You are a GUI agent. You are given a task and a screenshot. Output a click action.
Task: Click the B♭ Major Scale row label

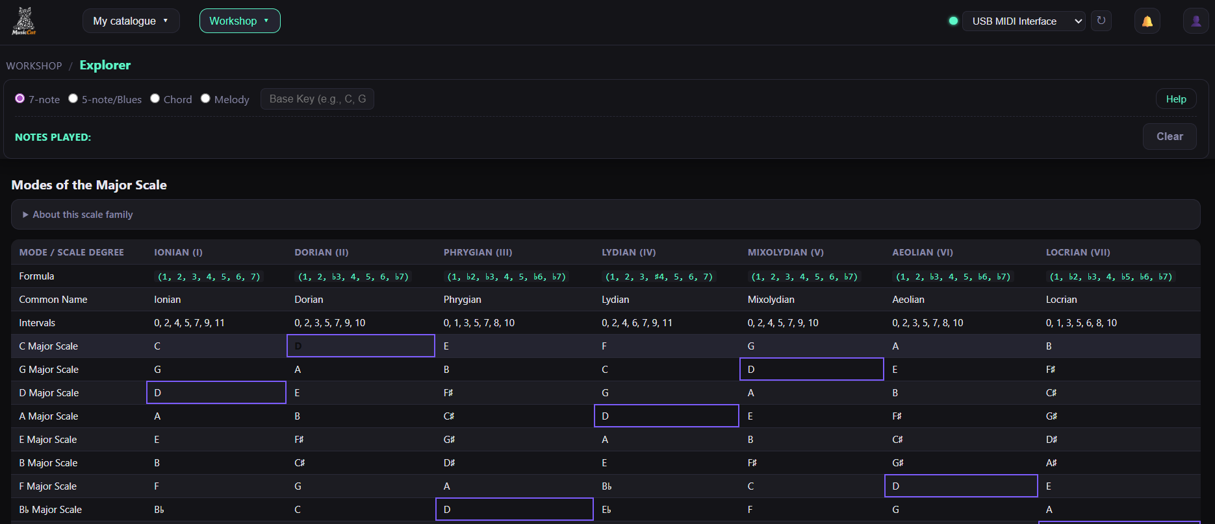click(51, 510)
